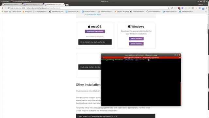Close the Personal apps tab
Viewport: 209px width, 118px height.
[x=42, y=5]
